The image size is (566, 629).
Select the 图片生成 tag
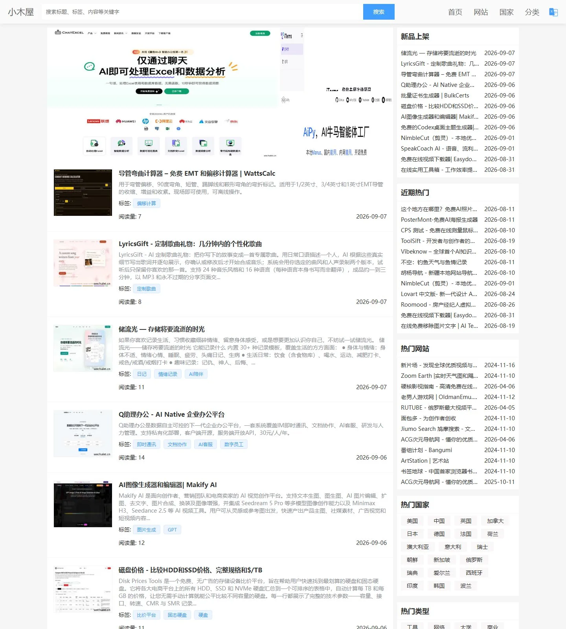147,530
